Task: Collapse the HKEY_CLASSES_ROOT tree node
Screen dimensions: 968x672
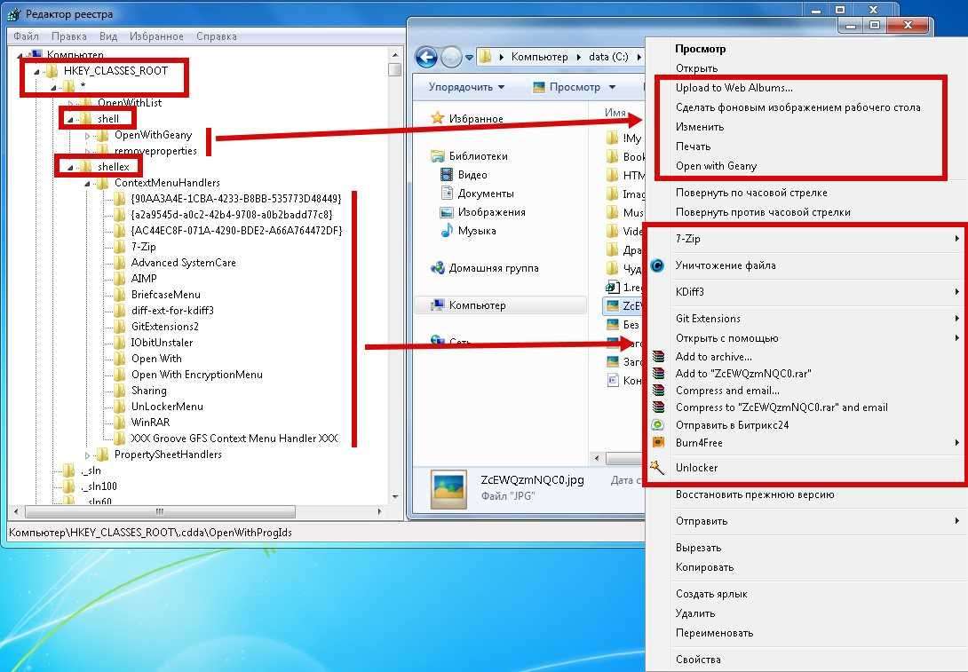Action: click(37, 71)
